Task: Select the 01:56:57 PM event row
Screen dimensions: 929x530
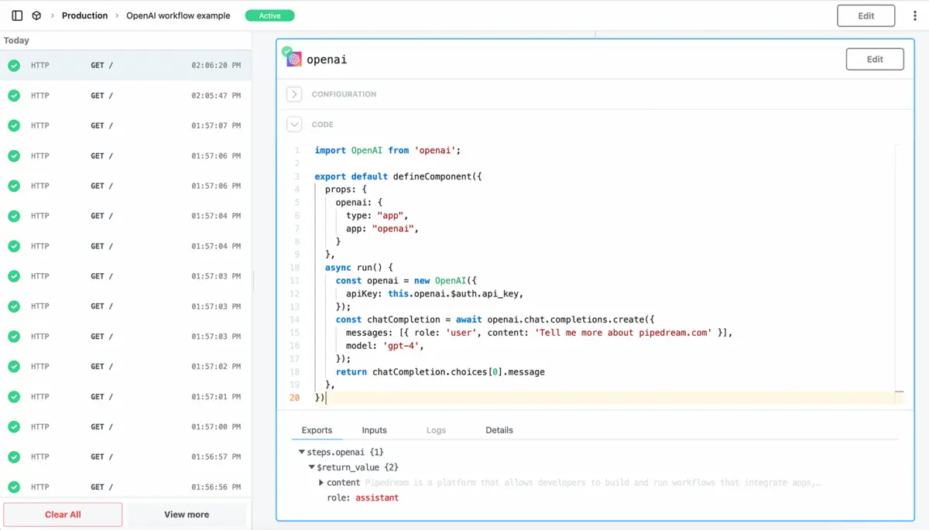Action: (125, 457)
